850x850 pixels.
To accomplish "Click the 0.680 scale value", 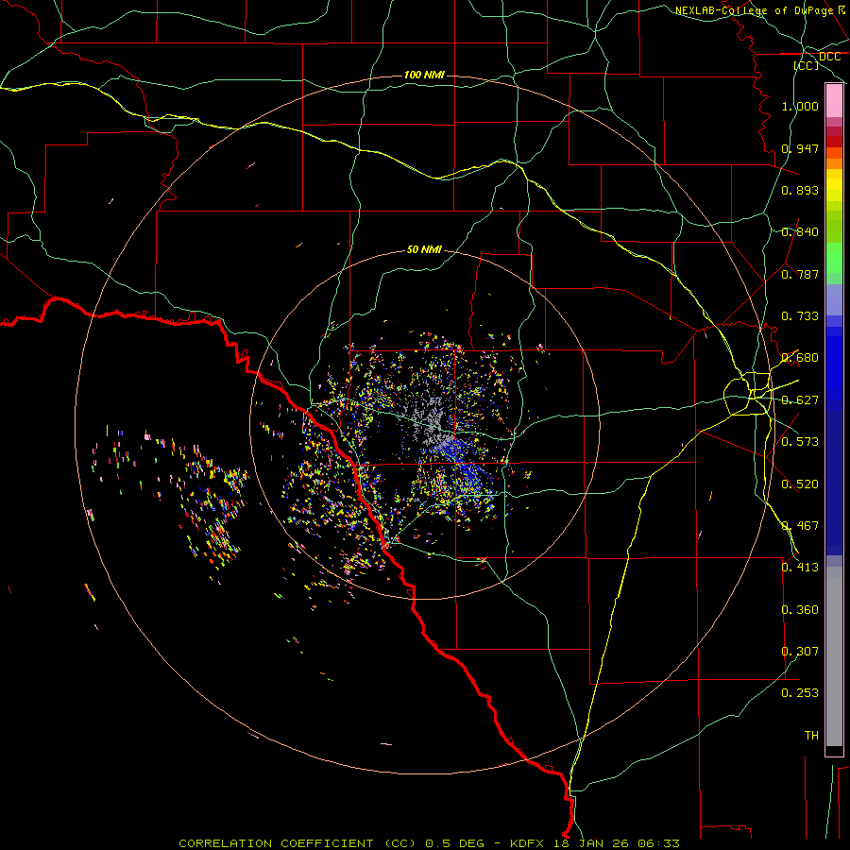I will pos(800,358).
